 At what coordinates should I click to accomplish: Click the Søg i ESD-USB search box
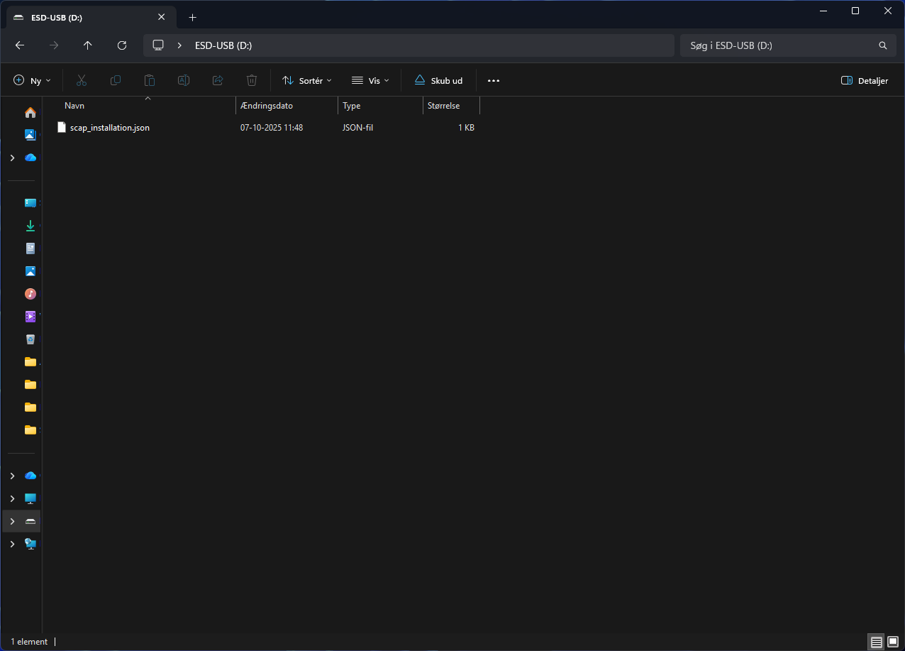[x=780, y=45]
